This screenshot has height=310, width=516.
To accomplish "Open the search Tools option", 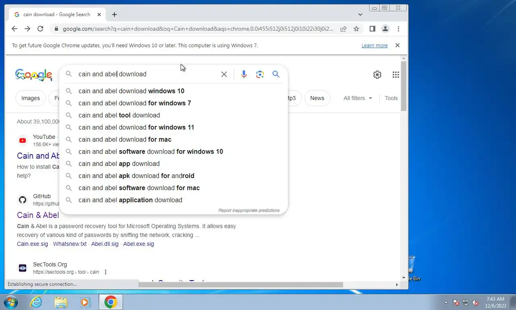I will [x=391, y=98].
